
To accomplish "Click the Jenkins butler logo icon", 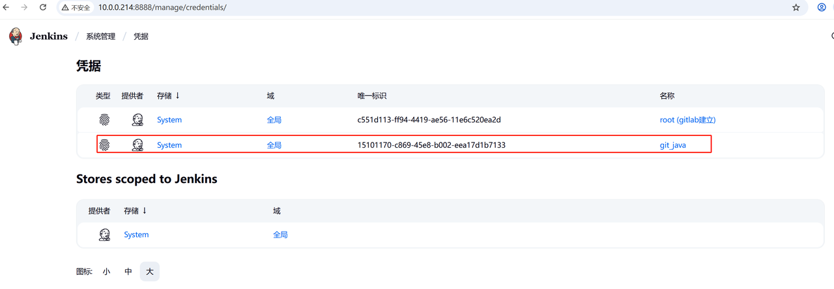I will 16,36.
